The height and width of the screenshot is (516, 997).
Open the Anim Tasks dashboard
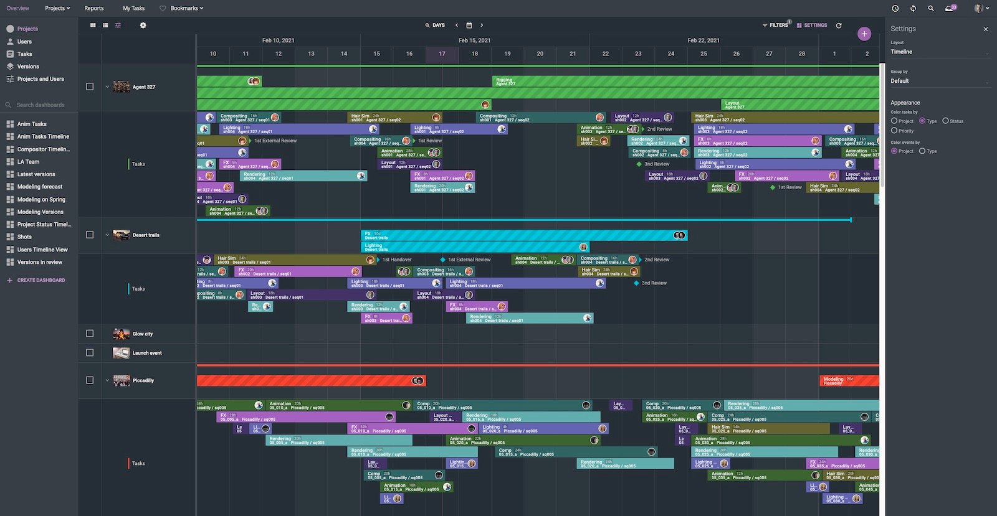pos(32,124)
